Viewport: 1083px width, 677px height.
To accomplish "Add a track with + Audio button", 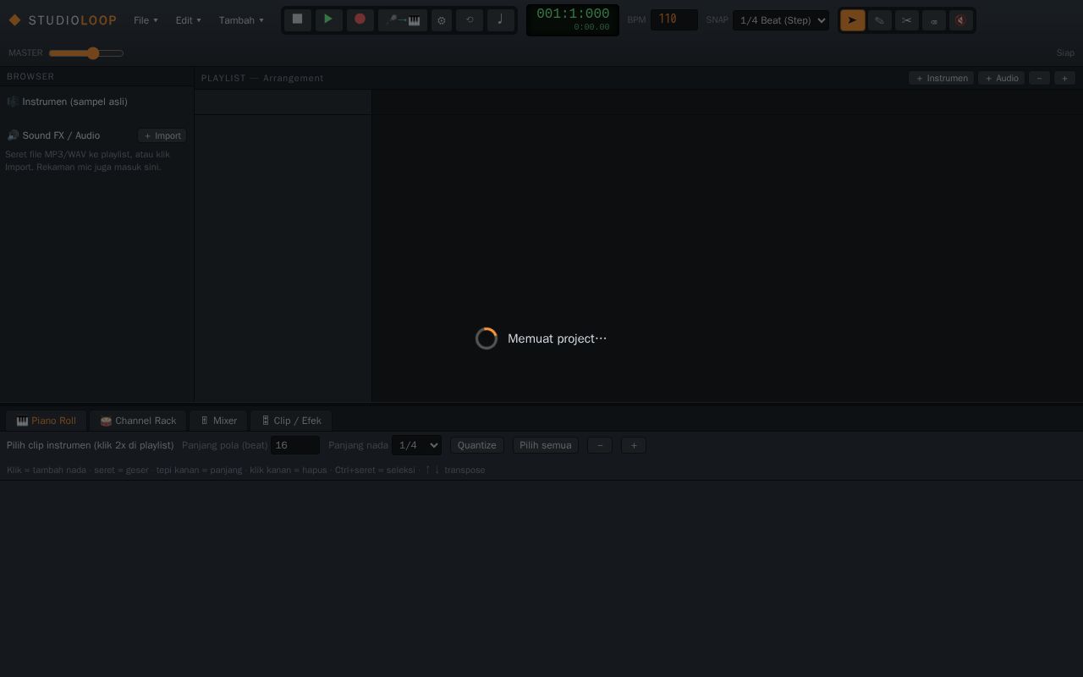I will point(1001,78).
